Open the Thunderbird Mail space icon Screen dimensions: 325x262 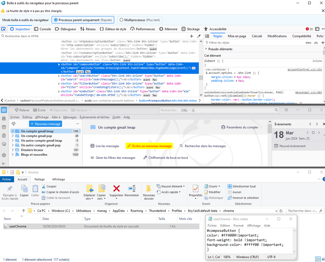[4, 110]
